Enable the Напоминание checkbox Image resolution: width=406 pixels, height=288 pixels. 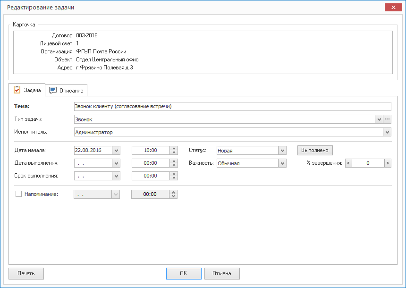coord(18,194)
